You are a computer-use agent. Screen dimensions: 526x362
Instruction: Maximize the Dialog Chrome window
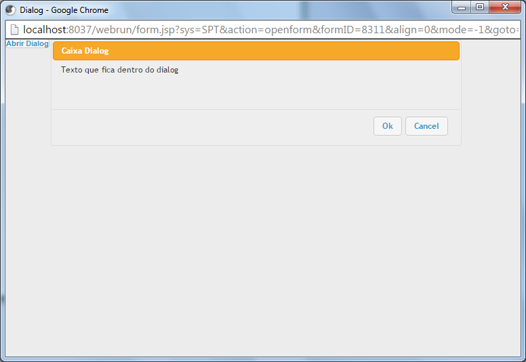click(480, 7)
